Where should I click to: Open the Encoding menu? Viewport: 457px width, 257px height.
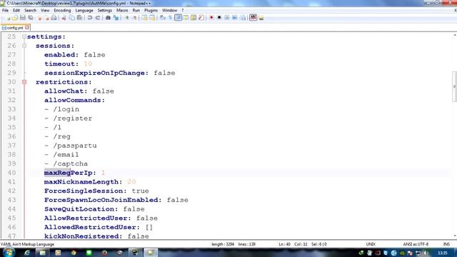point(62,10)
